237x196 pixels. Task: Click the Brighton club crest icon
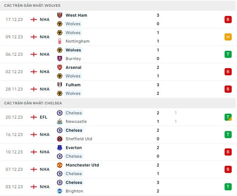click(x=59, y=191)
